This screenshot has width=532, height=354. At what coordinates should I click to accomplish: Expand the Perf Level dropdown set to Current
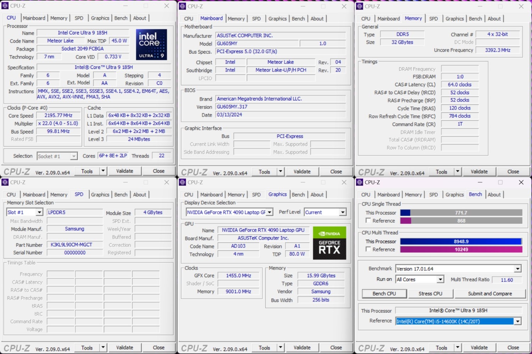[342, 212]
